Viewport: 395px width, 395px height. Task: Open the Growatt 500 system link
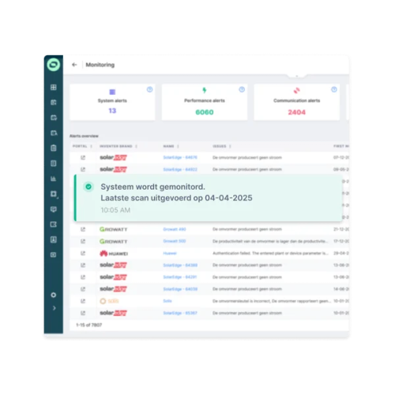pos(175,241)
